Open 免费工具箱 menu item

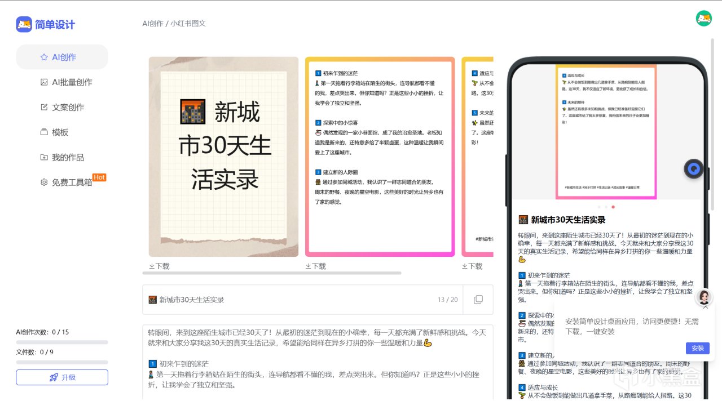click(62, 182)
